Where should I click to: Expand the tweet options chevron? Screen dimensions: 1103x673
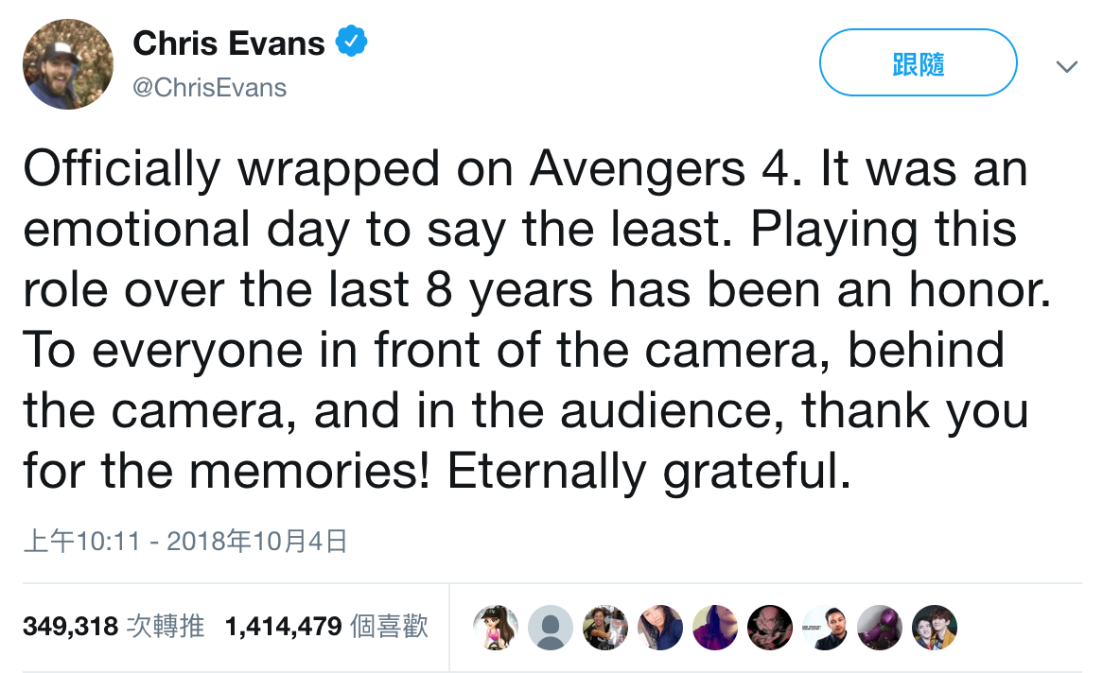(x=1066, y=66)
